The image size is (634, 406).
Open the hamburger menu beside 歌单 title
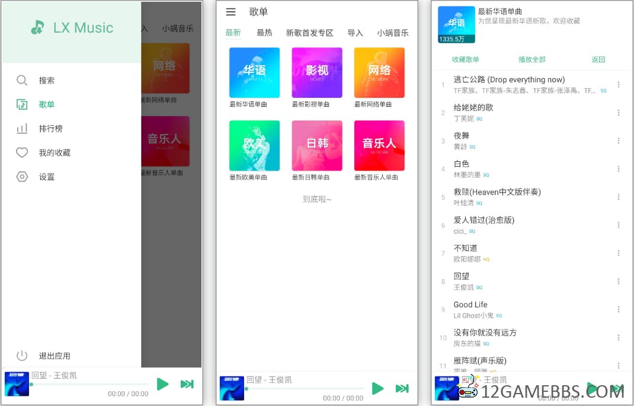click(231, 12)
